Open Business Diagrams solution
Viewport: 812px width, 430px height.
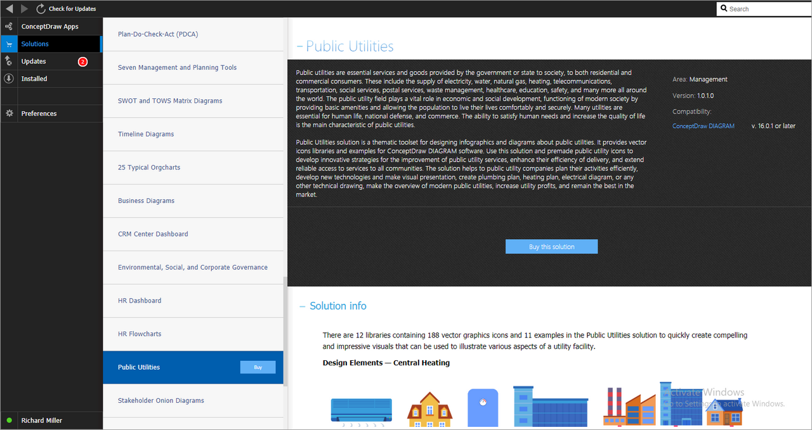pyautogui.click(x=193, y=201)
